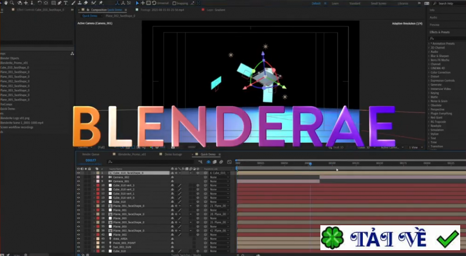
Task: Click the blue Draft 3D timeline icon
Action: [x=209, y=162]
